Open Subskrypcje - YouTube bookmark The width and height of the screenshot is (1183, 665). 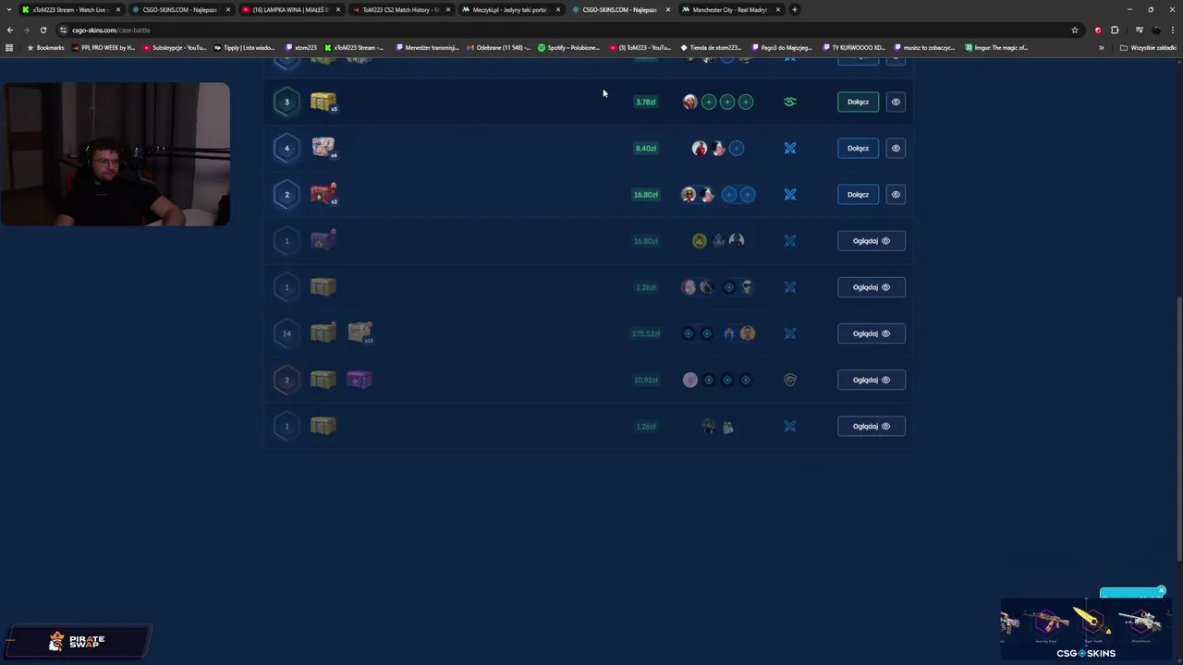[x=175, y=47]
